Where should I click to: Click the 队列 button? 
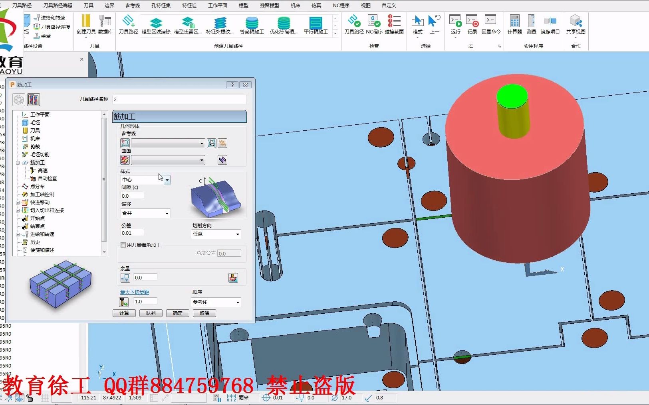(151, 313)
